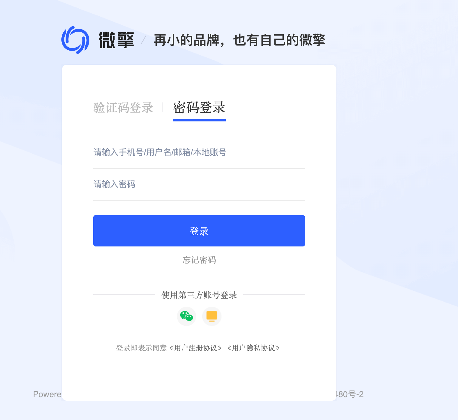Click the slogan 再小的品牌，也有自己的微擎

[x=240, y=40]
